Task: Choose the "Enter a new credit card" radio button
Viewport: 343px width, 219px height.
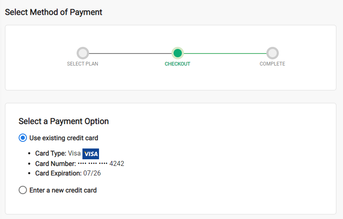Action: click(x=23, y=190)
